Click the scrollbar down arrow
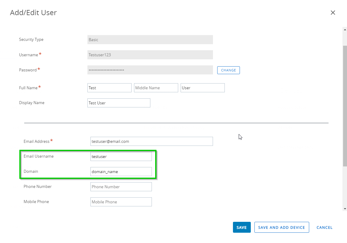Image resolution: width=347 pixels, height=243 pixels. (x=345, y=209)
